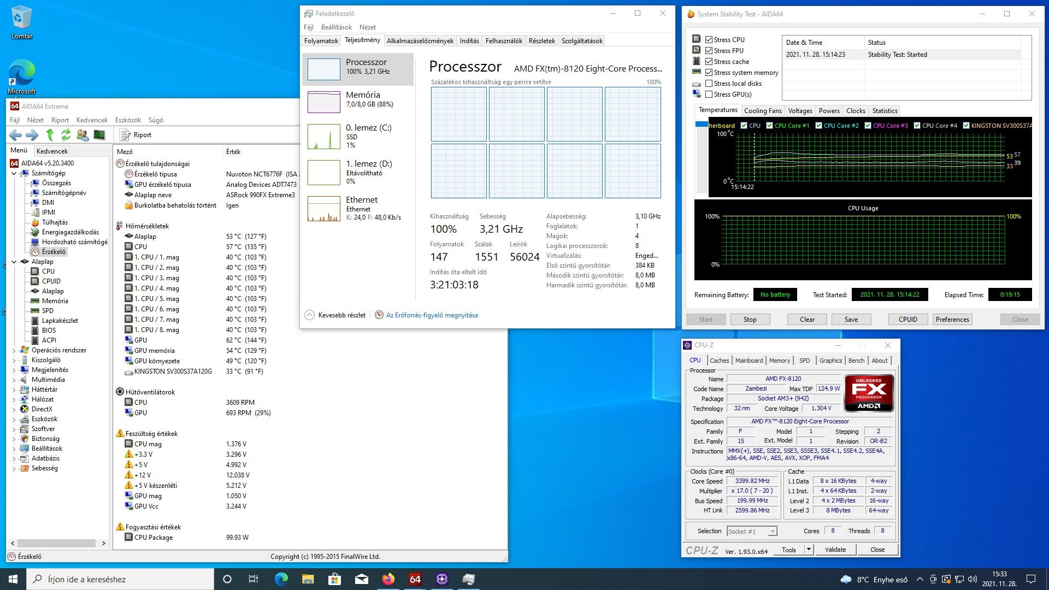
Task: Go back with AIDA64 back arrow
Action: 15,135
